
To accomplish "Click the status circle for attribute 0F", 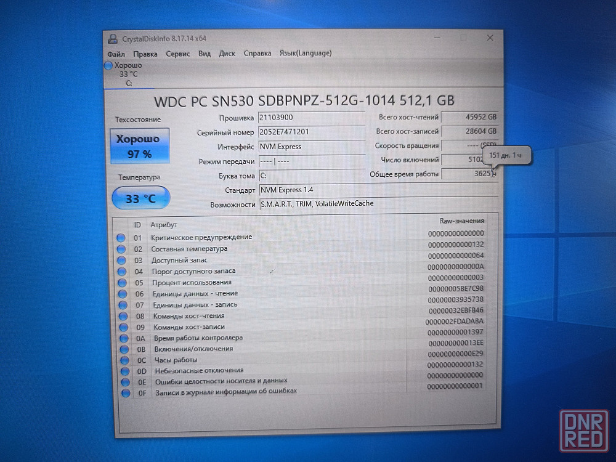I will [126, 393].
